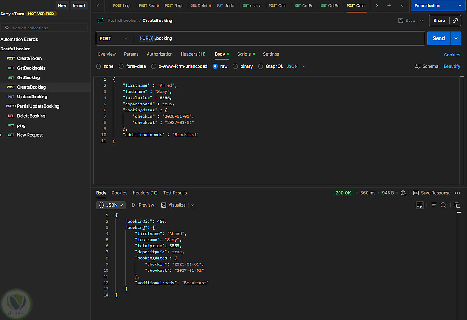This screenshot has height=320, width=467.
Task: Open the Test Results response tab
Action: pyautogui.click(x=175, y=193)
